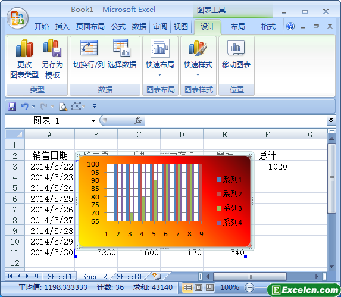
Task: Click into the formula bar input
Action: tap(236, 120)
